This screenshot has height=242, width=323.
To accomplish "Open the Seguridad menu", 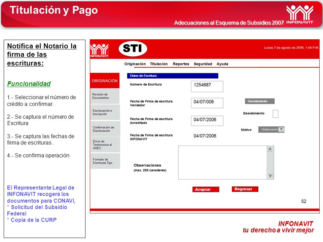I will coord(203,64).
